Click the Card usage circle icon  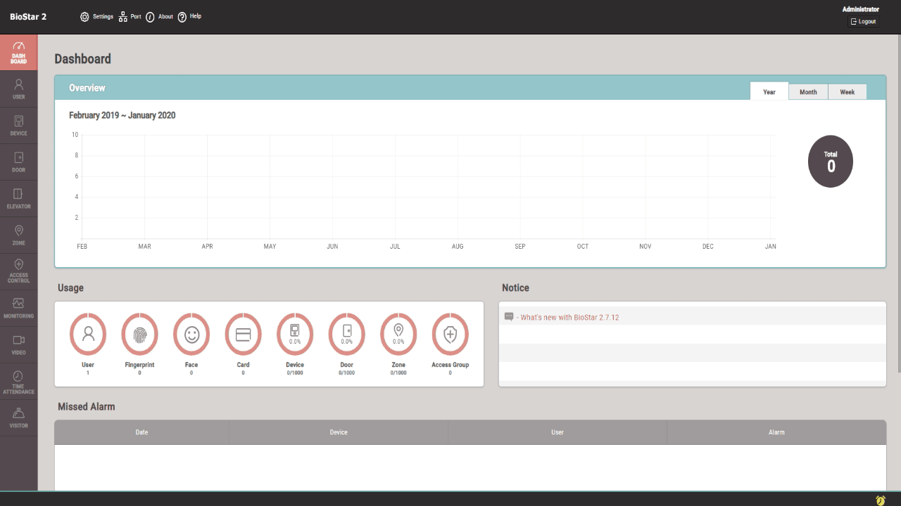[x=243, y=335]
